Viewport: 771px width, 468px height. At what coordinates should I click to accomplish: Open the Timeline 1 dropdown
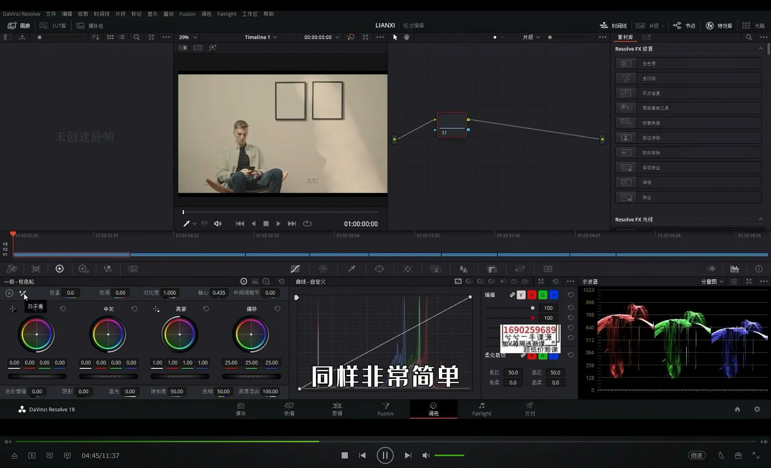click(261, 37)
